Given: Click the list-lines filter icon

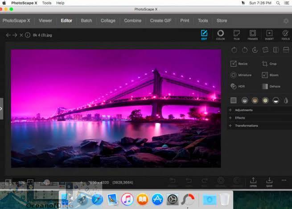Looking at the screenshot, I should (233, 100).
